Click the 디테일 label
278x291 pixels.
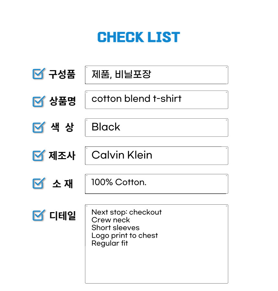tap(62, 216)
